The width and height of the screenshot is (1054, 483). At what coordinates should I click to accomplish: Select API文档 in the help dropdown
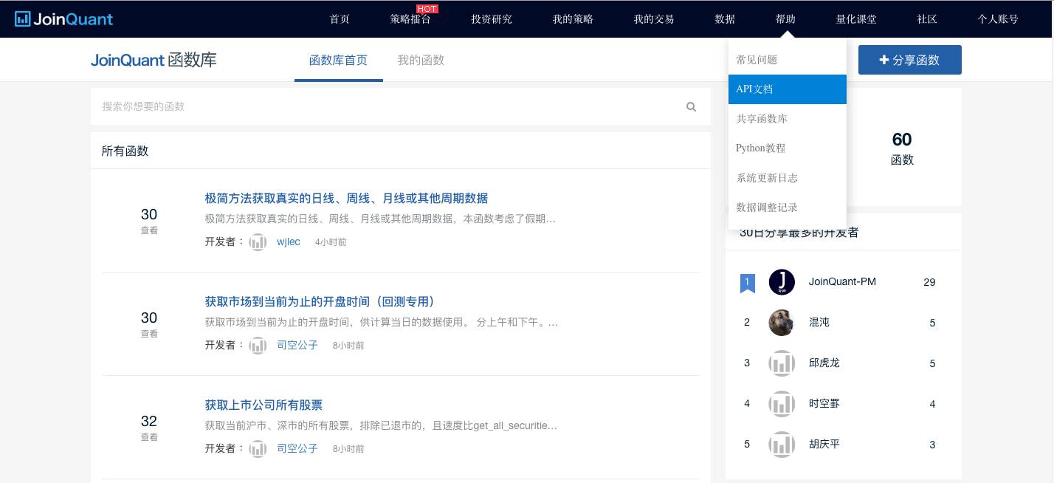(788, 89)
